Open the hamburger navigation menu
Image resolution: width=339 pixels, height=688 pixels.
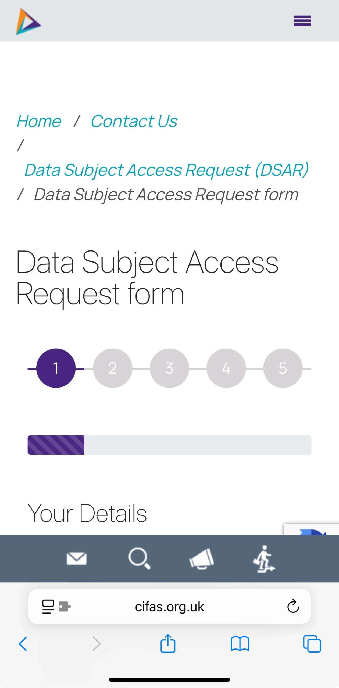[x=302, y=21]
